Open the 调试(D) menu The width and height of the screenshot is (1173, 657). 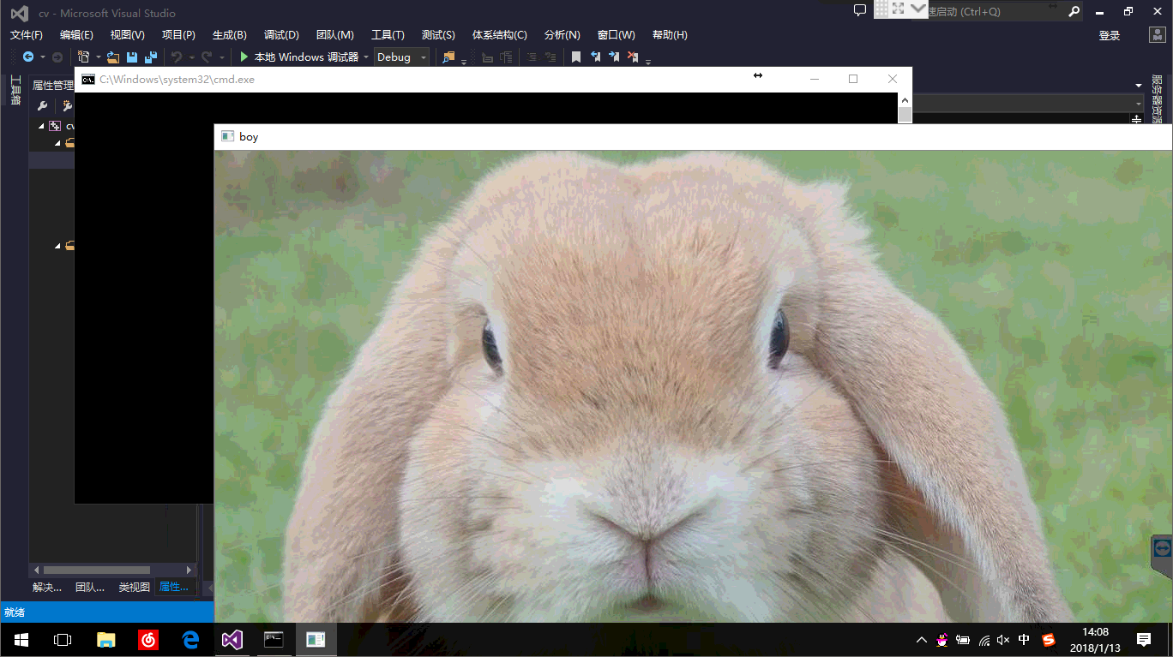(281, 35)
